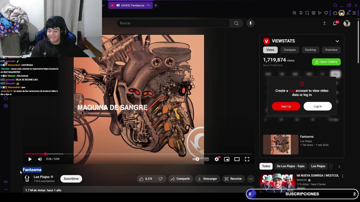This screenshot has height=202, width=360.
Task: Click the red Sign Up button
Action: click(x=286, y=106)
